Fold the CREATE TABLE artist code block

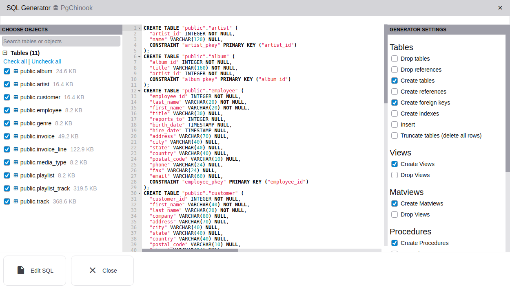tap(140, 28)
